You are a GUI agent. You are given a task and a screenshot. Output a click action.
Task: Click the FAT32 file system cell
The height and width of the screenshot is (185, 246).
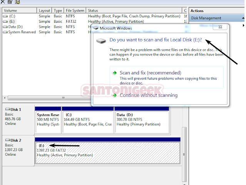[71, 22]
